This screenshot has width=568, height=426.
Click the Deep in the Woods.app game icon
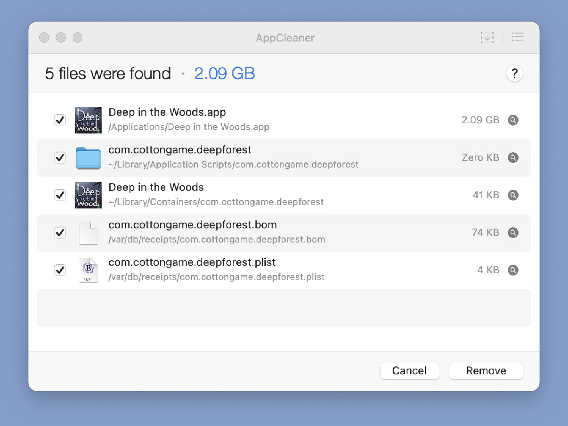click(x=88, y=120)
